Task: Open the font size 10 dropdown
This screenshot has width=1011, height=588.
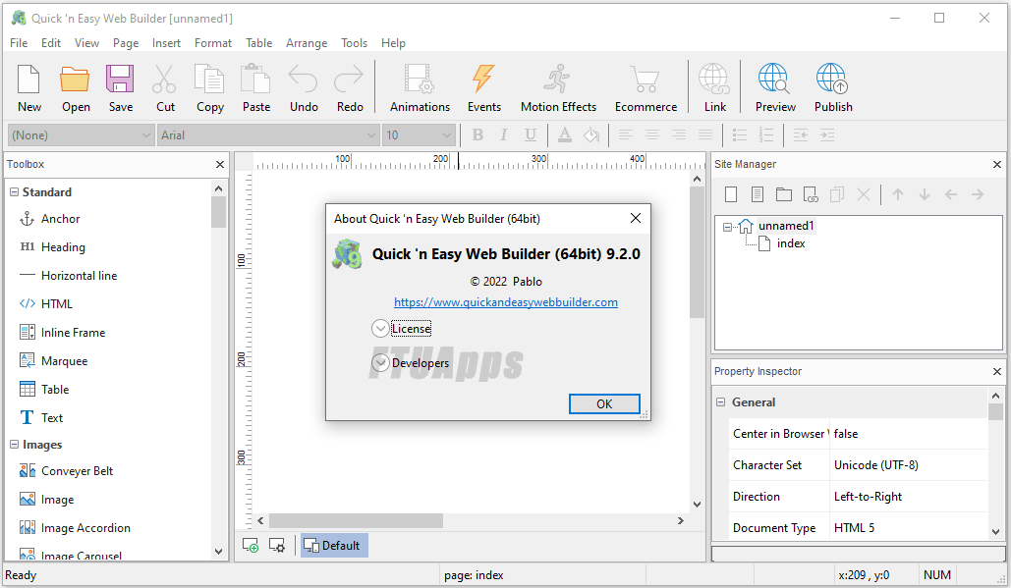Action: coord(420,135)
